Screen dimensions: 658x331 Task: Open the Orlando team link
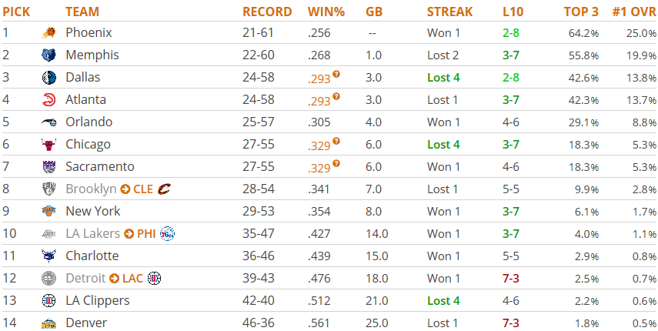coord(89,122)
